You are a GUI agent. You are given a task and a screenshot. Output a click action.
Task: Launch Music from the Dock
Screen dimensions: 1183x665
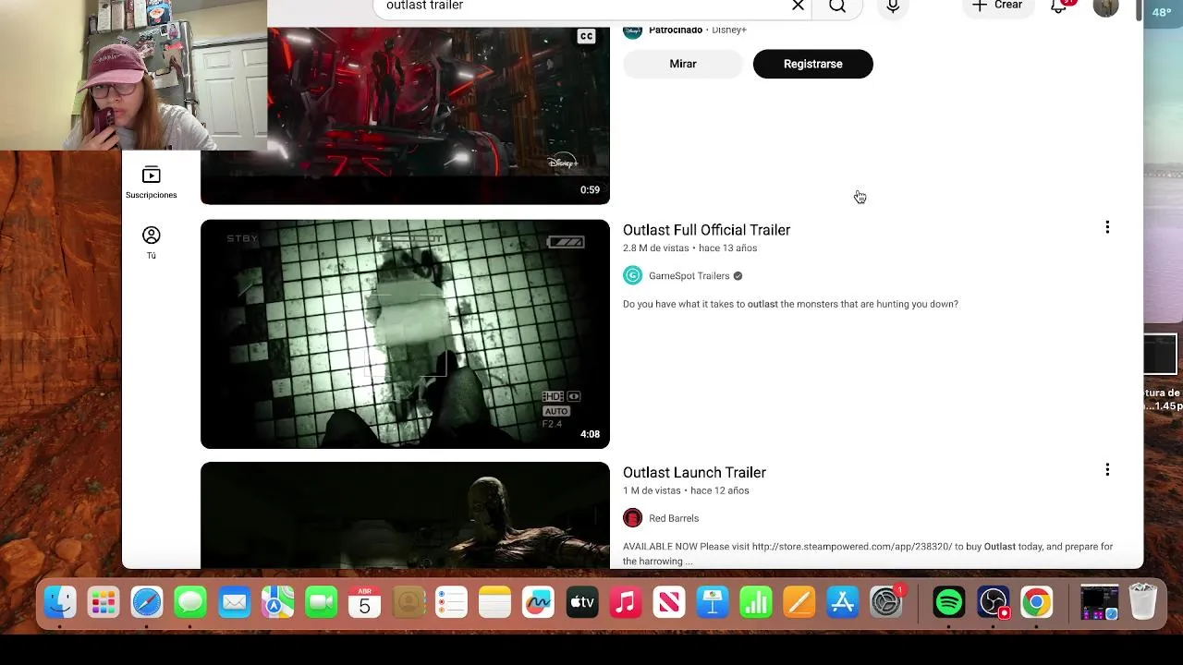[626, 603]
